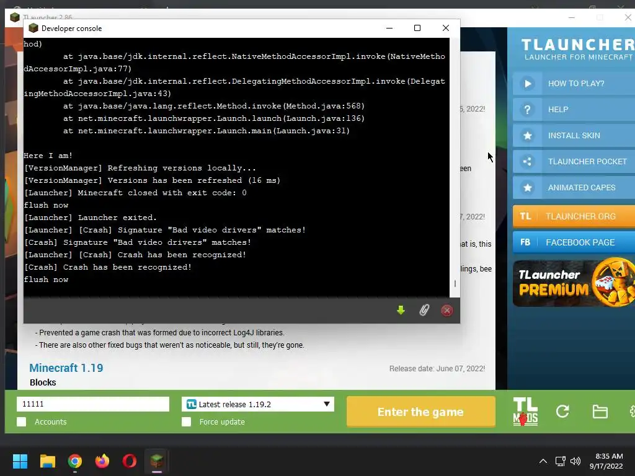Click "[Launcher] Launcher exited." console line

click(90, 218)
